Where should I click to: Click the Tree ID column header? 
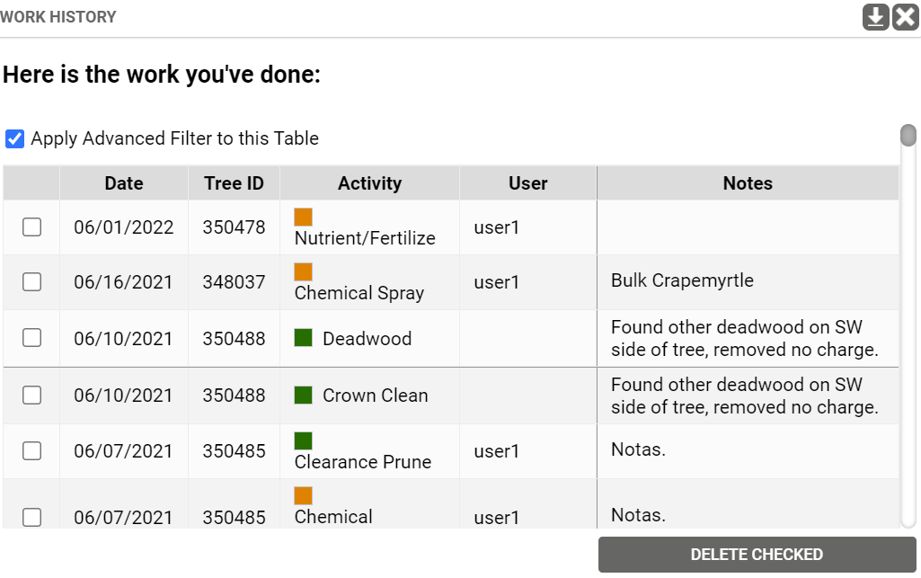(234, 183)
